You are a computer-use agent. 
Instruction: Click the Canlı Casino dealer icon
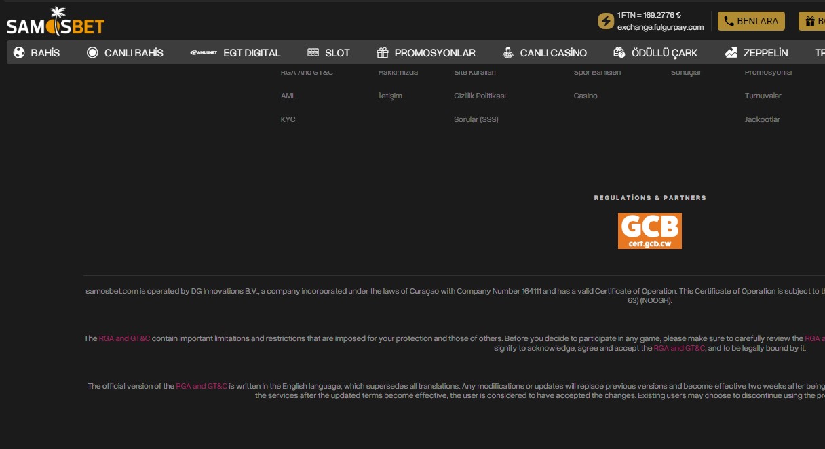click(x=508, y=52)
